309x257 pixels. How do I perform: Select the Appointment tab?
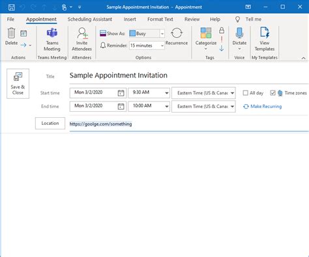(x=41, y=20)
